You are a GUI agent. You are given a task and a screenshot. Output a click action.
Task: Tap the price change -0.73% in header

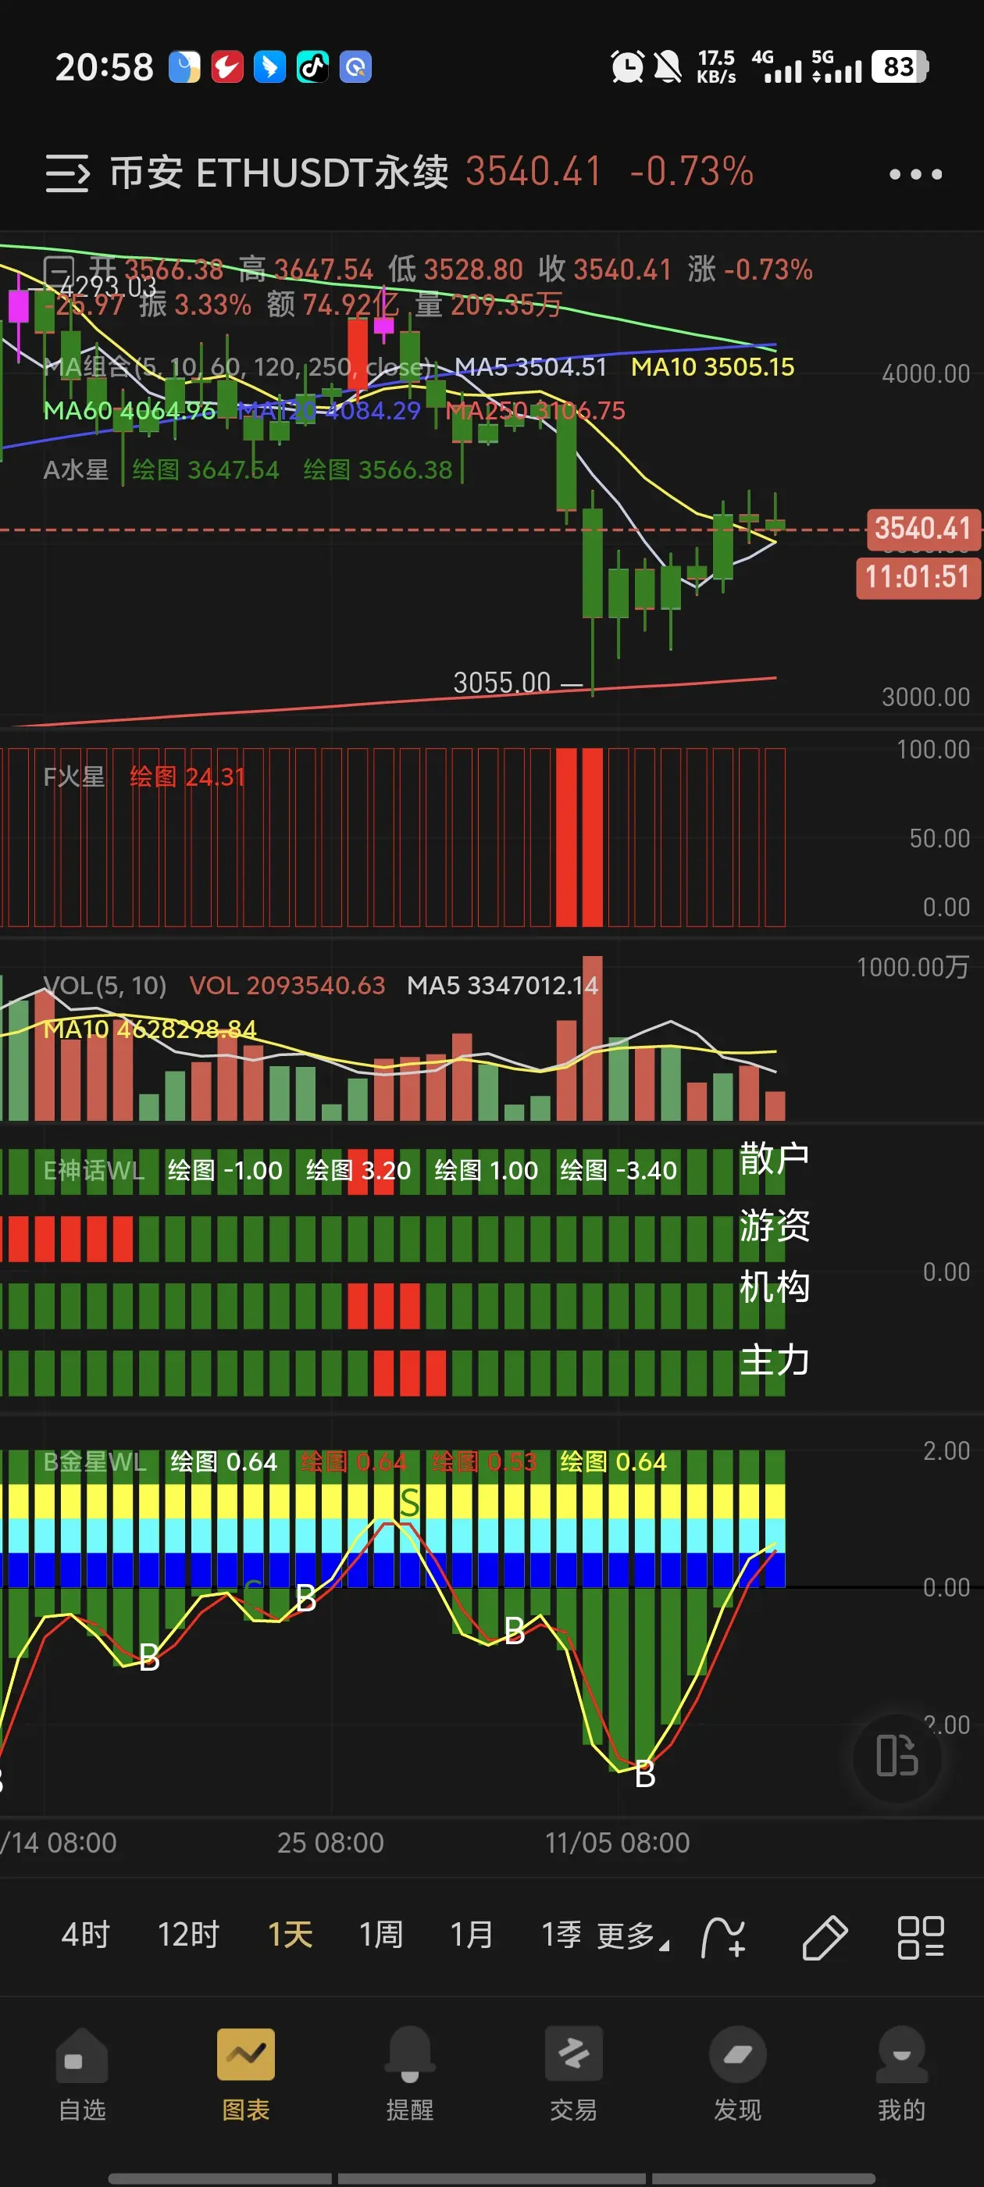point(691,172)
